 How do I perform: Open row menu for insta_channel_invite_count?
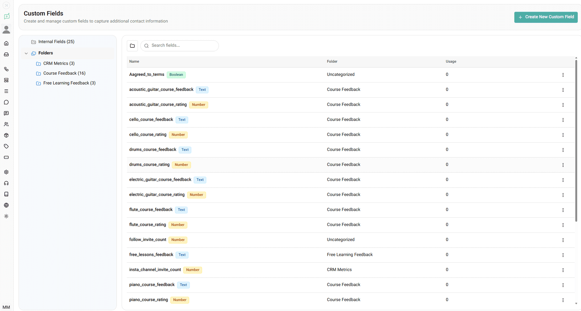point(563,270)
